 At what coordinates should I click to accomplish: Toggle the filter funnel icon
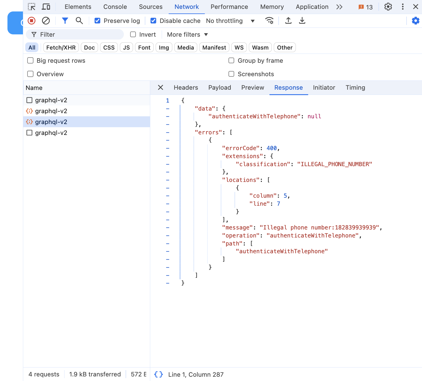pos(65,21)
